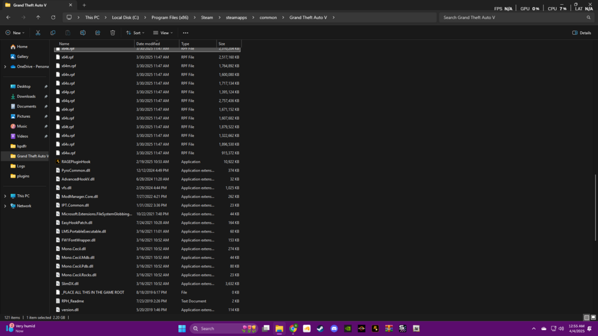Viewport: 598px width, 336px height.
Task: Expand Network tree node
Action: pyautogui.click(x=5, y=206)
